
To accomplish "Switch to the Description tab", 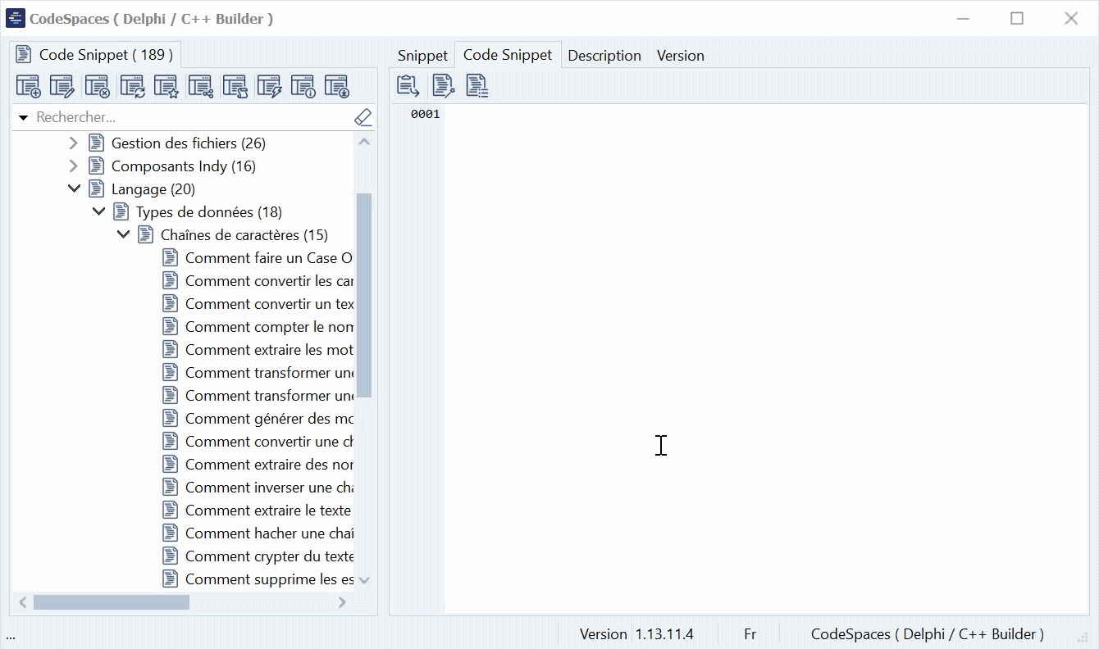I will point(604,56).
